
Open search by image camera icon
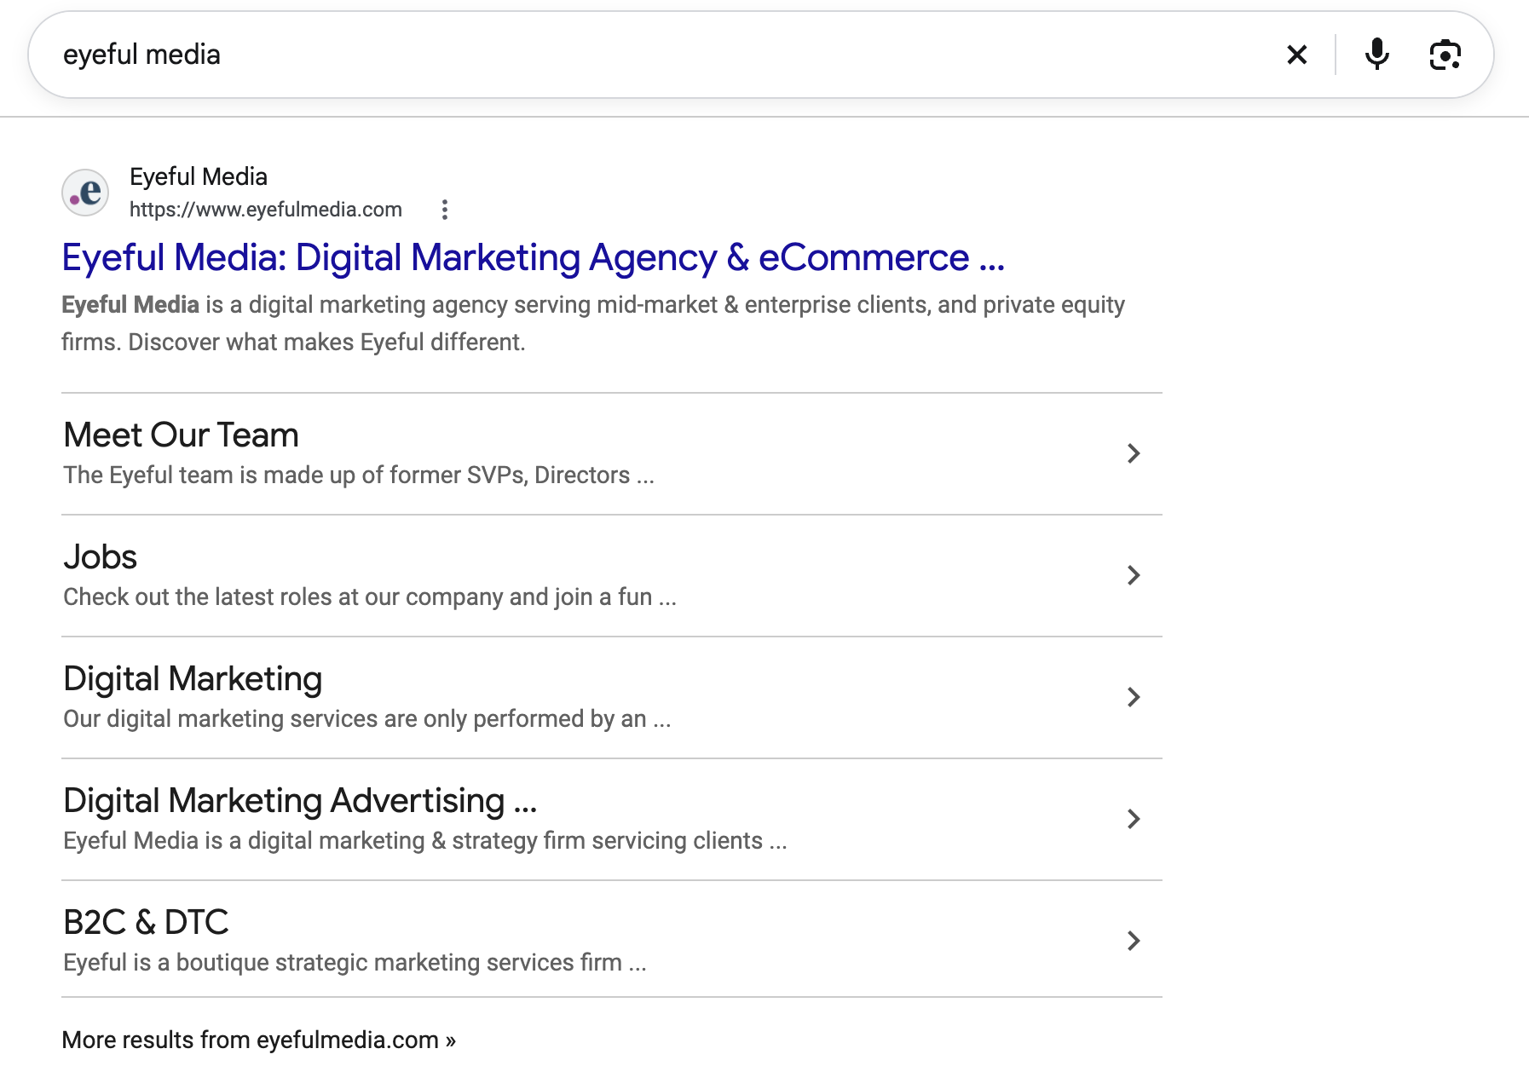tap(1445, 55)
